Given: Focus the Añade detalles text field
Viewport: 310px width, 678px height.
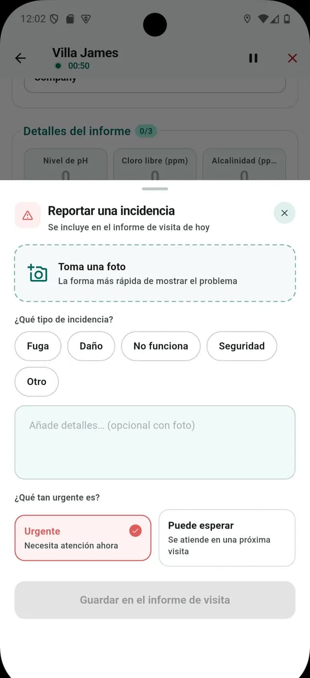Looking at the screenshot, I should tap(155, 443).
